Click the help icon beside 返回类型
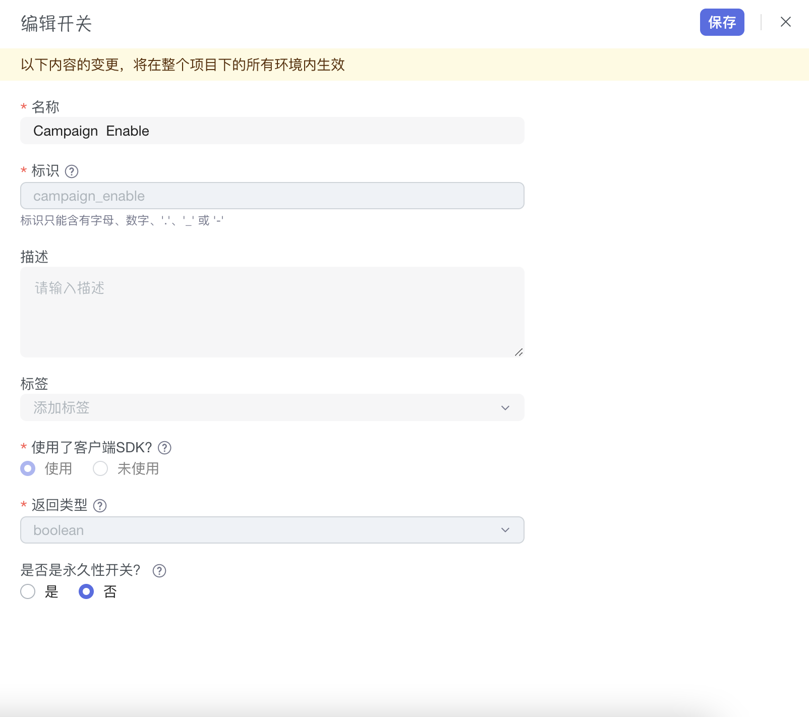 [100, 506]
